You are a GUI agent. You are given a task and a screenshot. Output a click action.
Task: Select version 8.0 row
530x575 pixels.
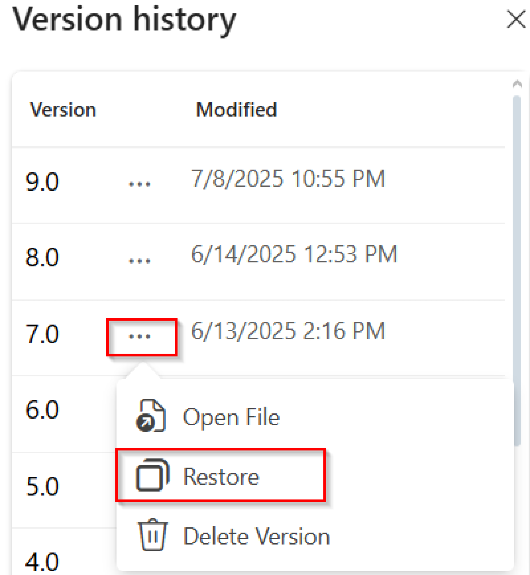pyautogui.click(x=43, y=257)
